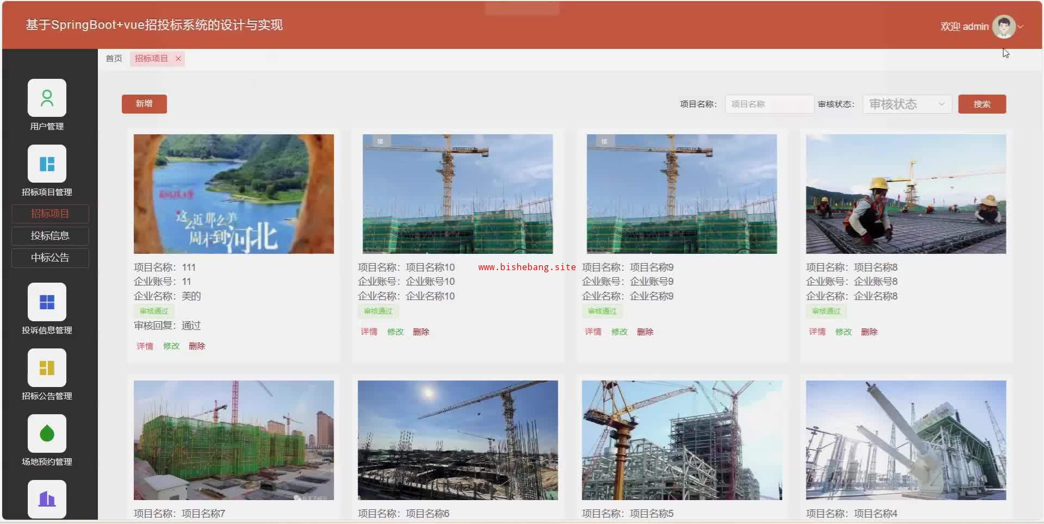Click the 项目名称7 title text
Image resolution: width=1044 pixels, height=524 pixels.
[x=203, y=514]
